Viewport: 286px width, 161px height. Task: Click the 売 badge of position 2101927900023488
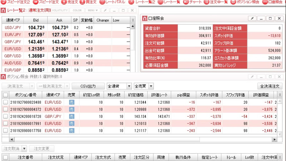point(72,102)
